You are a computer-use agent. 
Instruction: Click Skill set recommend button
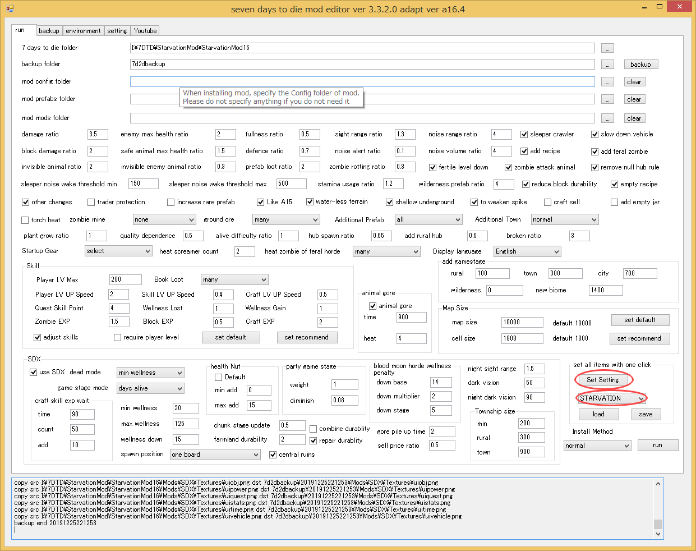pyautogui.click(x=306, y=337)
